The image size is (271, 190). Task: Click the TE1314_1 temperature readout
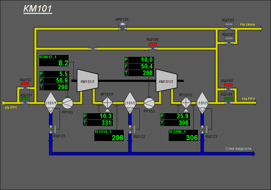coord(109,135)
